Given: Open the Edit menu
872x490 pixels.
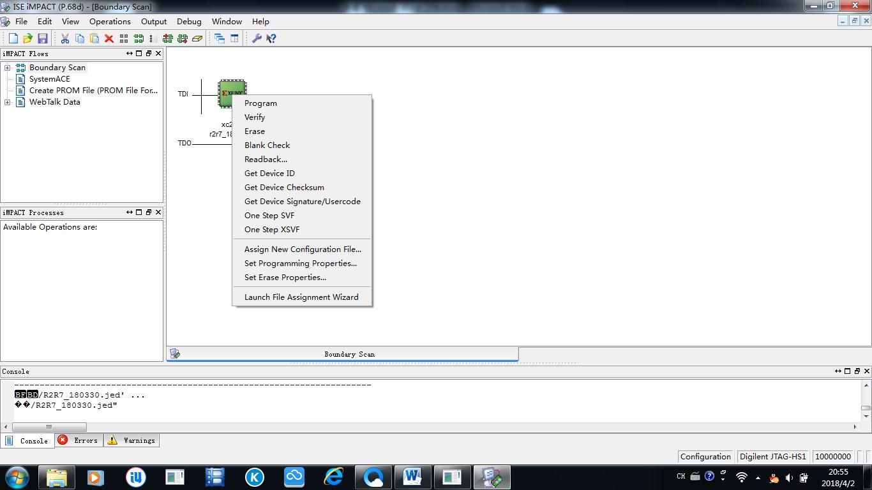Looking at the screenshot, I should (x=45, y=21).
